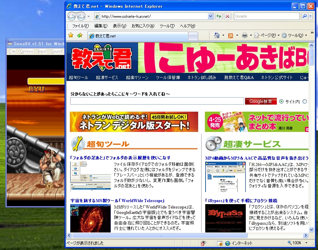This screenshot has width=318, height=250.
Task: Click the インターネット security zone globe icon
Action: 228,243
